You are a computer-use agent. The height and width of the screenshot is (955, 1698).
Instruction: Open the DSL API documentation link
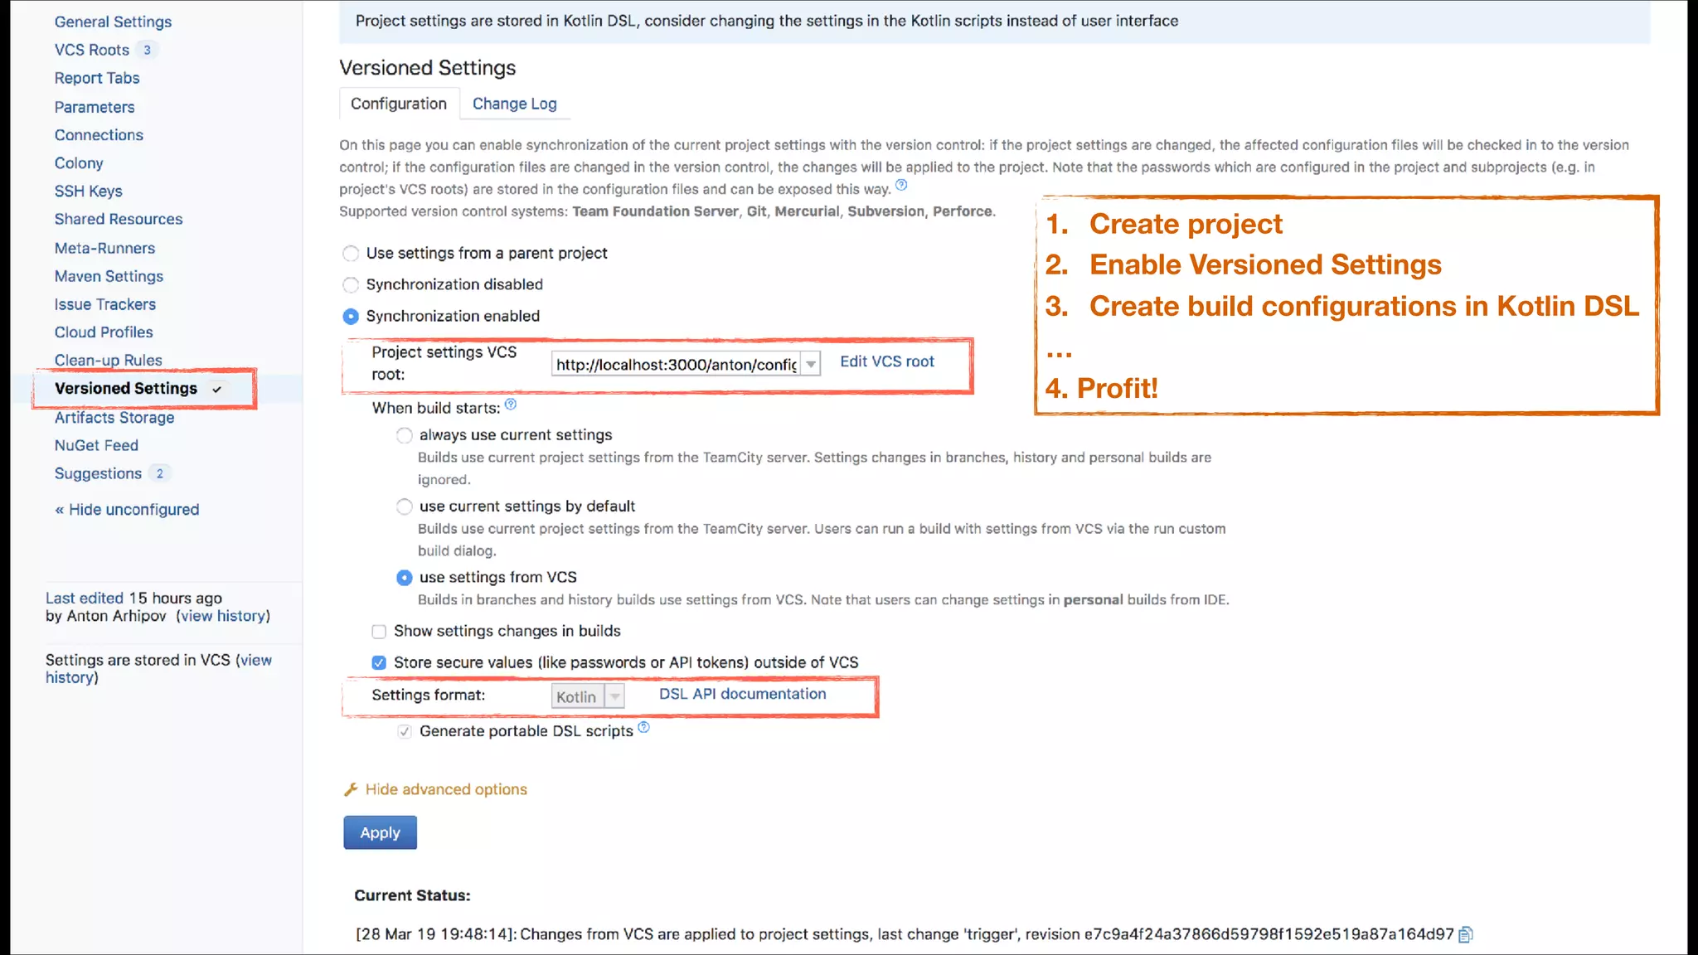coord(743,694)
